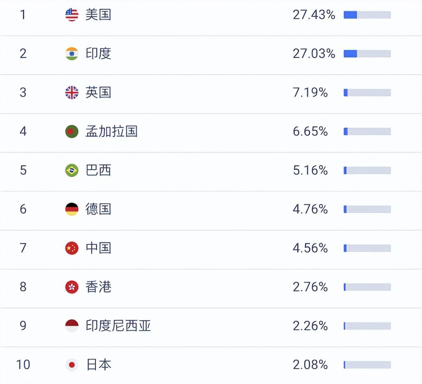Click the Germany flag icon

72,209
